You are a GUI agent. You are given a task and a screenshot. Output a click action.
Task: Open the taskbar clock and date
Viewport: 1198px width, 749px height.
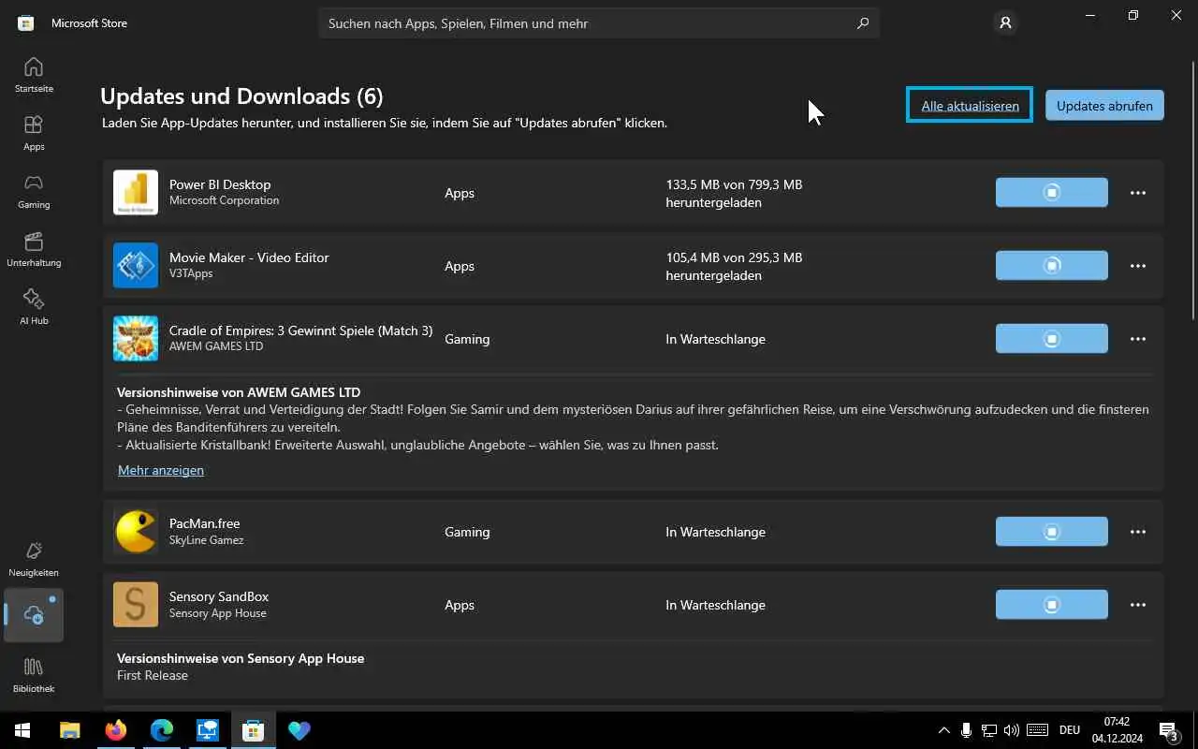1117,730
